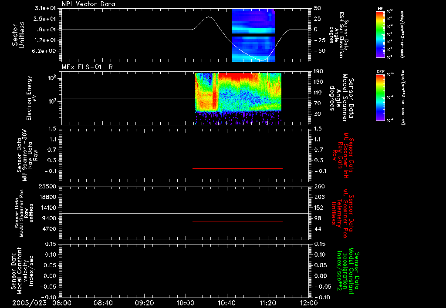Image resolution: width=446 pixels, height=308 pixels.
Task: Click the red trace in MU Scanner +30V panel
Action: (x=237, y=168)
